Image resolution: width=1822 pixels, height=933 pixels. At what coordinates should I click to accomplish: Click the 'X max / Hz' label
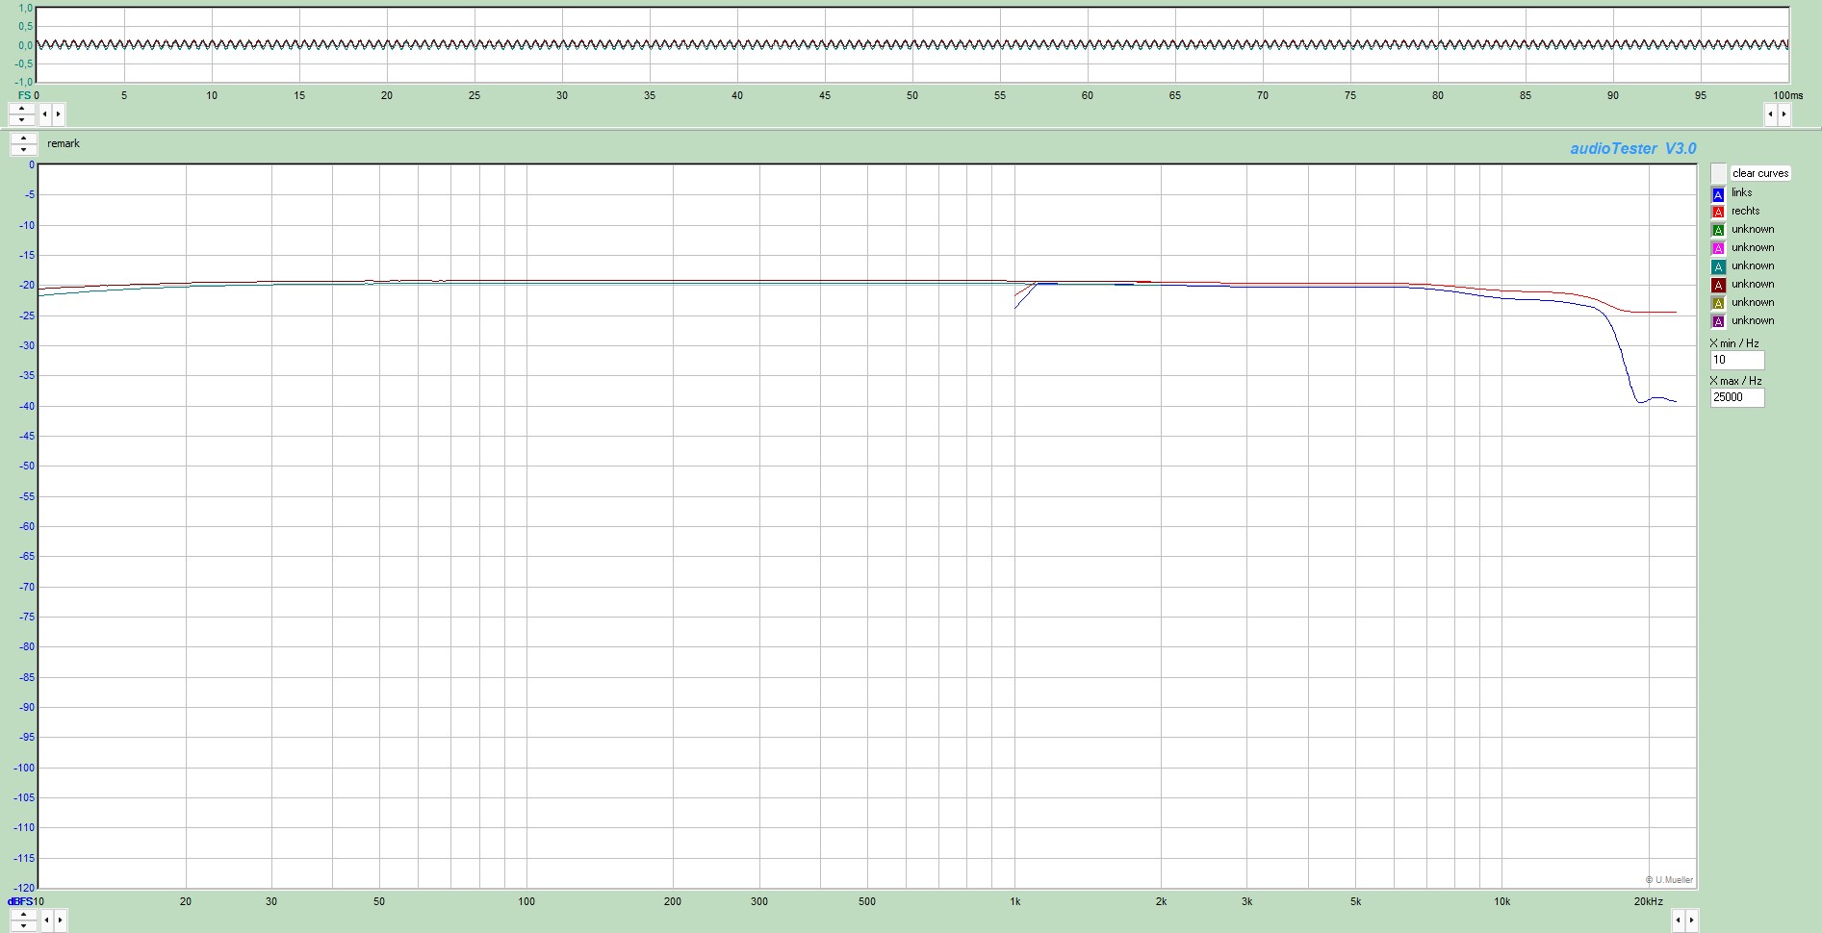click(x=1735, y=381)
